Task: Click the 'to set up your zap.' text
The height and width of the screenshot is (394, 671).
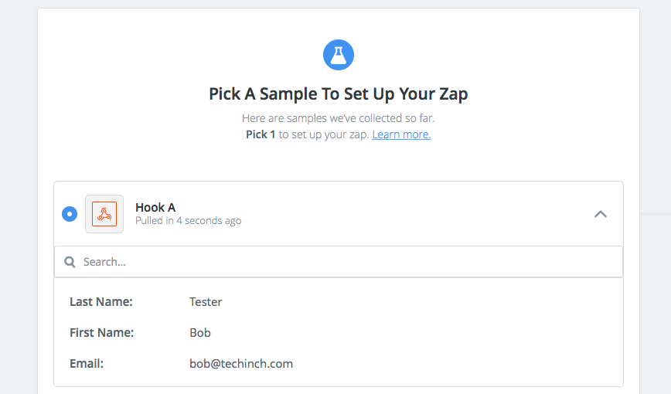Action: pyautogui.click(x=323, y=134)
